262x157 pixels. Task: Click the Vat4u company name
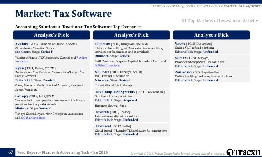(x=180, y=43)
